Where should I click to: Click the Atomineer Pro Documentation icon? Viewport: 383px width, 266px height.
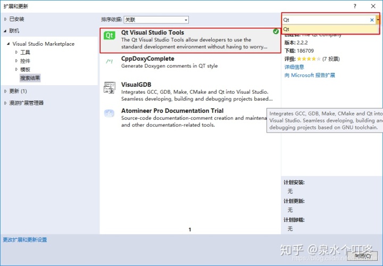(109, 113)
